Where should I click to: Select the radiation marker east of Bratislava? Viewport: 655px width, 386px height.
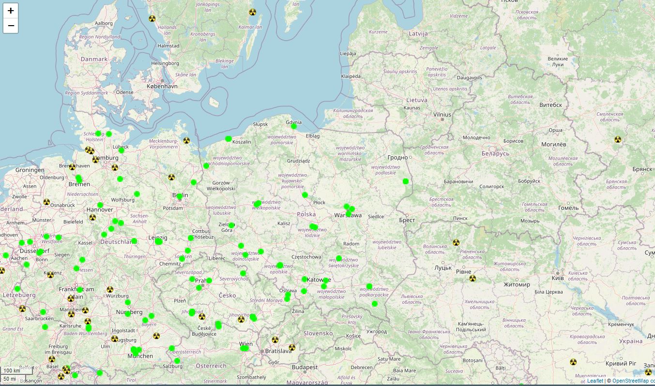pyautogui.click(x=292, y=347)
